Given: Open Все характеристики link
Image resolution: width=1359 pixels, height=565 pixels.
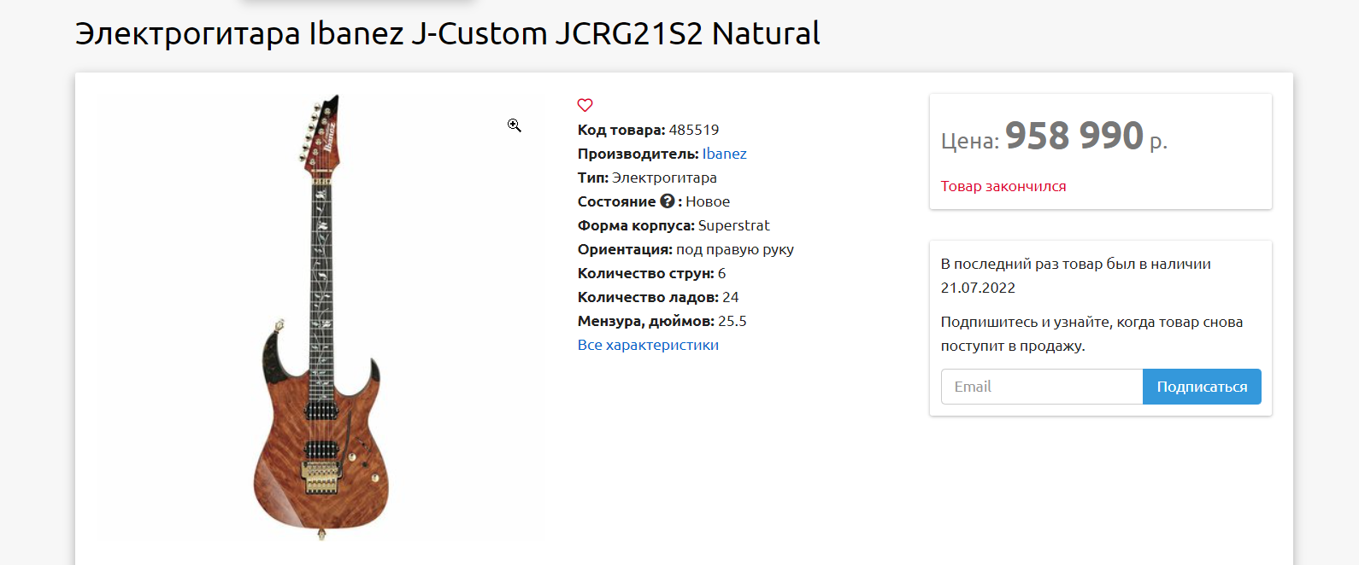Looking at the screenshot, I should coord(648,345).
